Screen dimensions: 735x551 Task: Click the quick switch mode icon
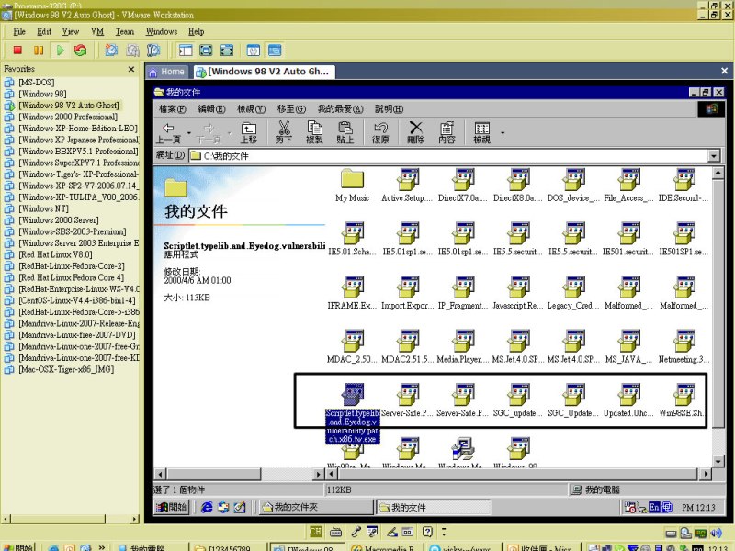pyautogui.click(x=227, y=51)
